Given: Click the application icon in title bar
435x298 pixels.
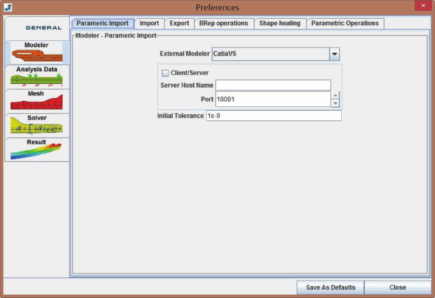Looking at the screenshot, I should point(8,7).
